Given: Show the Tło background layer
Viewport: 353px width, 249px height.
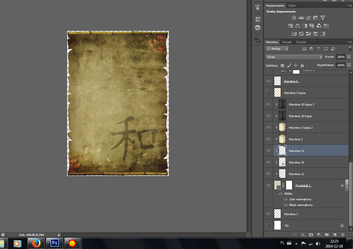Looking at the screenshot, I should tap(268, 225).
